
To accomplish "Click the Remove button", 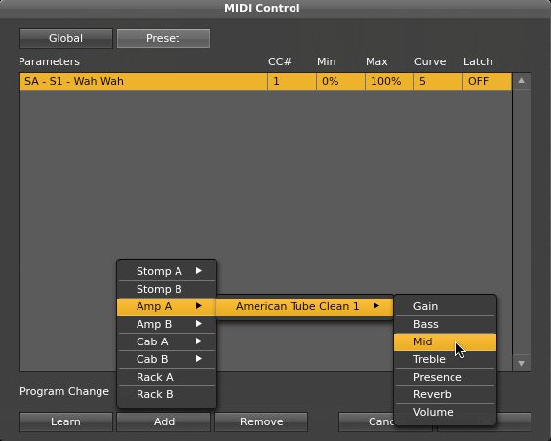I will pos(261,421).
